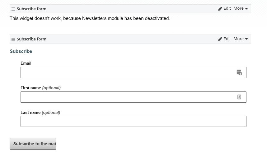This screenshot has width=267, height=163.
Task: Click the Newsletters module deactivated message
Action: point(90,18)
